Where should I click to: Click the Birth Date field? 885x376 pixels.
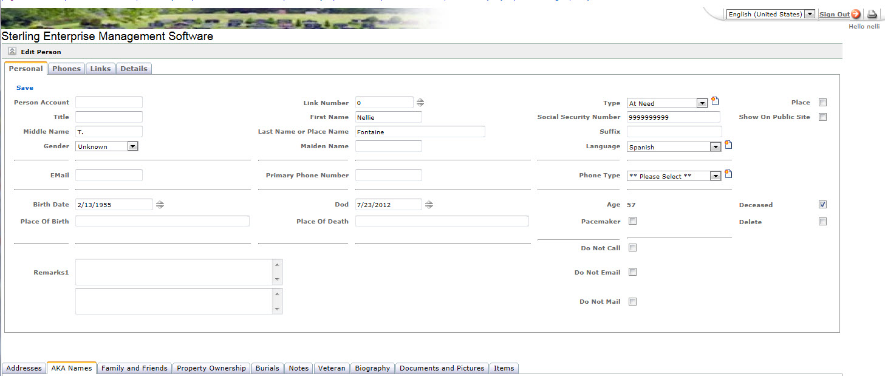(x=114, y=205)
